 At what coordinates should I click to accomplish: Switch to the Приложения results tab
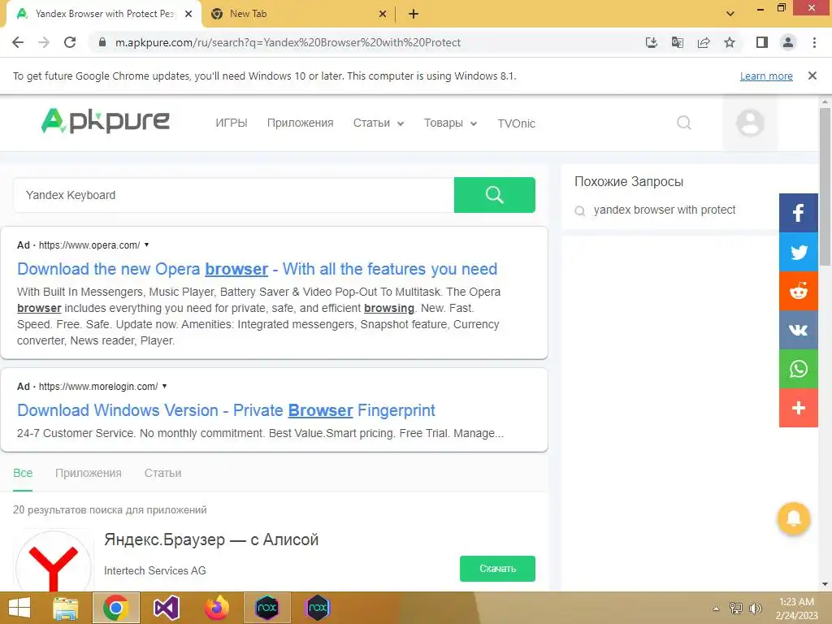click(89, 473)
